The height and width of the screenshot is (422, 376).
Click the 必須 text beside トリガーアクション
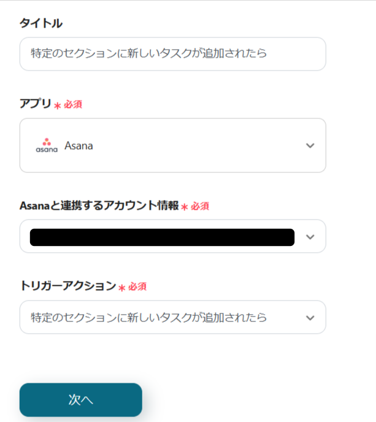pos(137,286)
